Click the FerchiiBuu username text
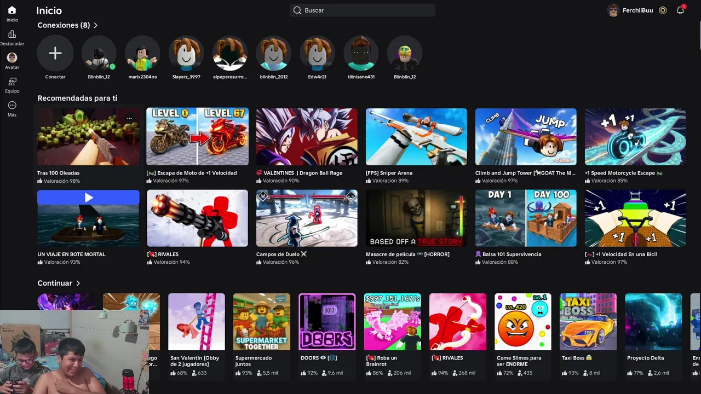701x394 pixels. tap(637, 10)
